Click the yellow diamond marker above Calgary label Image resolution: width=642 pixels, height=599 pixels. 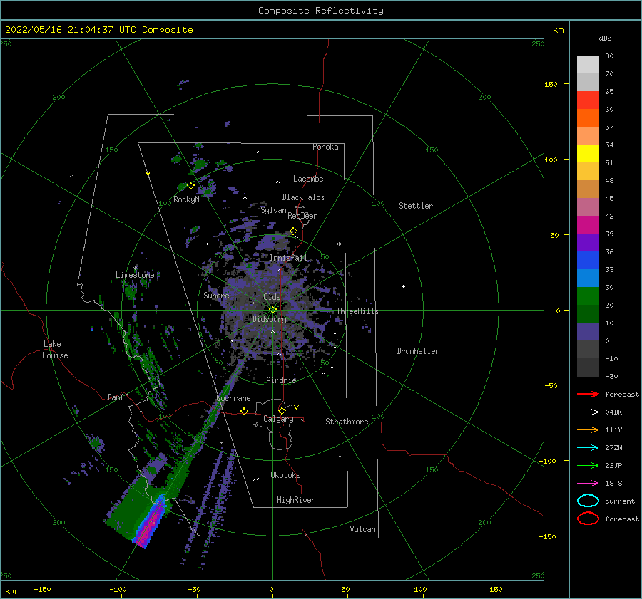282,410
